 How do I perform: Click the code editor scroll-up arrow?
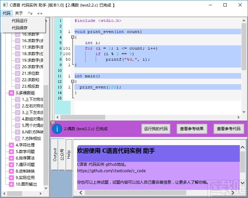(x=244, y=21)
